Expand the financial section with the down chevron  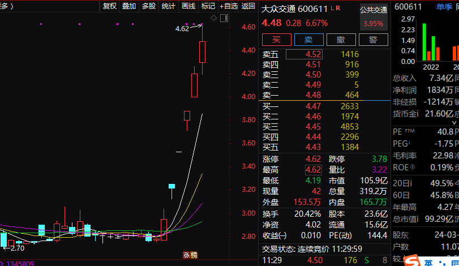tap(454, 123)
